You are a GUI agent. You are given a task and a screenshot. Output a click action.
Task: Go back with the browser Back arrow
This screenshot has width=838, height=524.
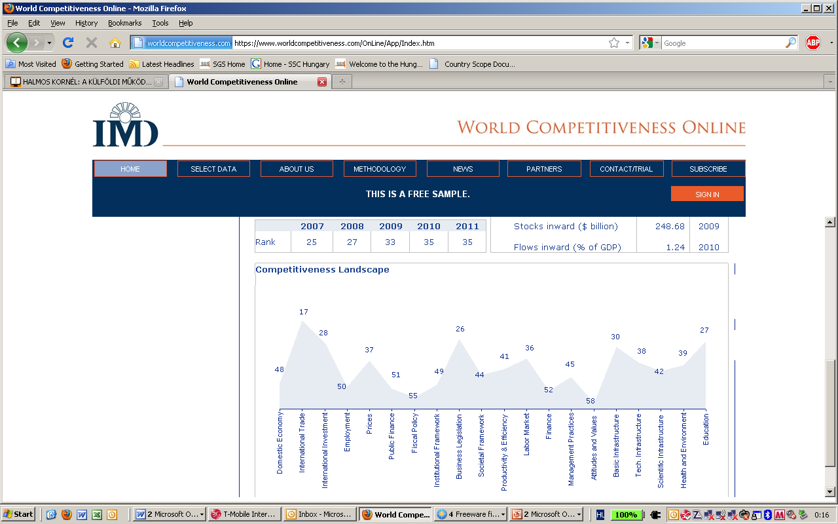tap(17, 43)
